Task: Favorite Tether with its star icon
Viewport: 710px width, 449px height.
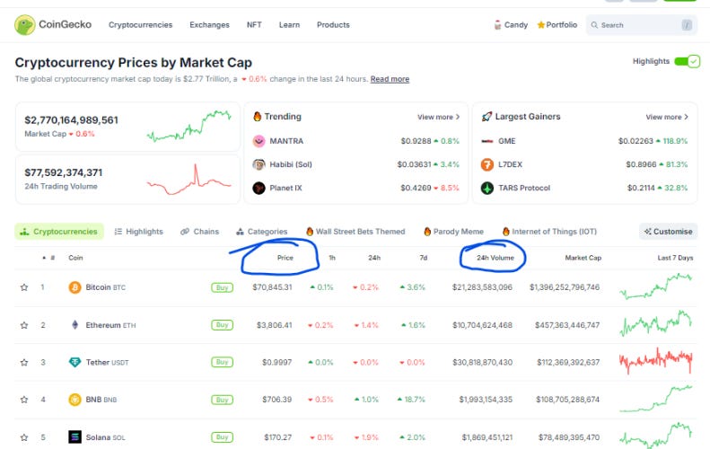Action: pyautogui.click(x=24, y=363)
